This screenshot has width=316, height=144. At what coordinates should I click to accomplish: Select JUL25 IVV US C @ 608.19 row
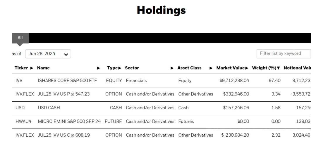pyautogui.click(x=161, y=135)
